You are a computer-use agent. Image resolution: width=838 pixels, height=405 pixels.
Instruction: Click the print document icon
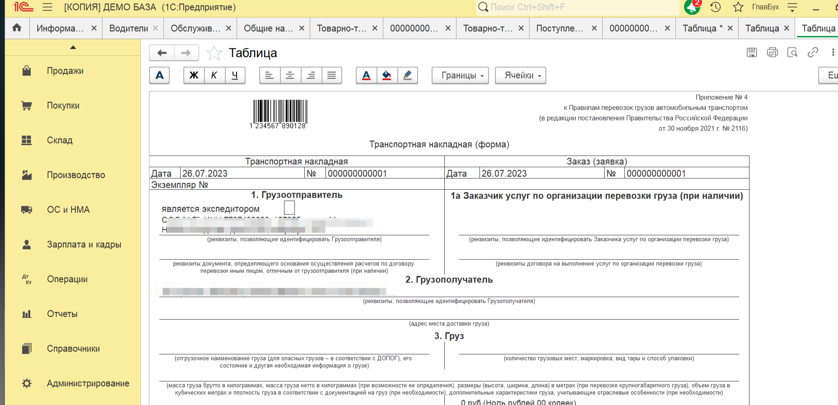pos(772,52)
